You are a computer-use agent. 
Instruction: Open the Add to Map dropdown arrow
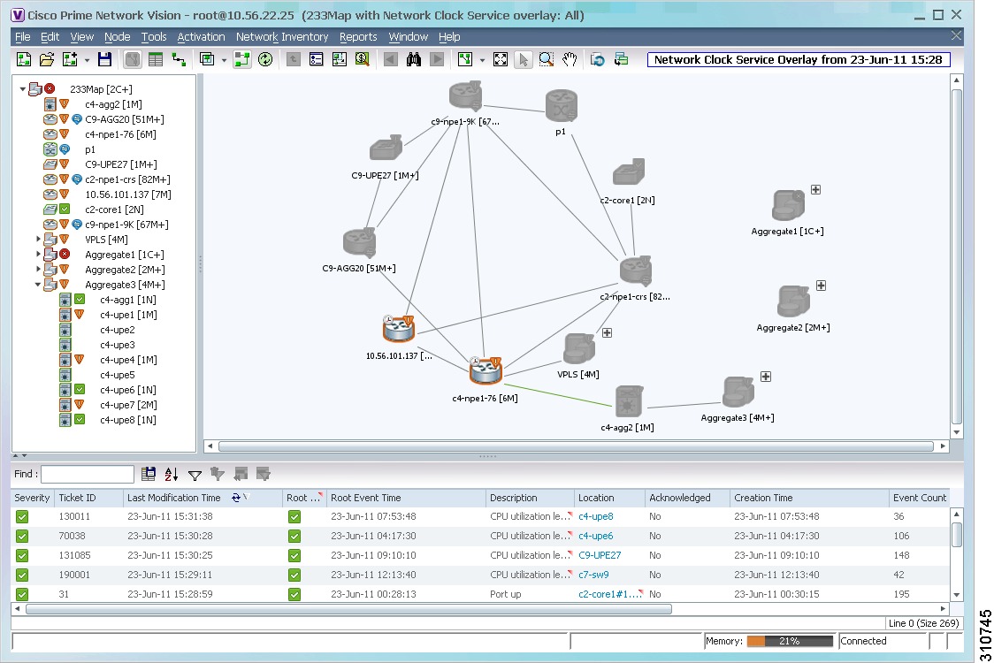coord(87,60)
